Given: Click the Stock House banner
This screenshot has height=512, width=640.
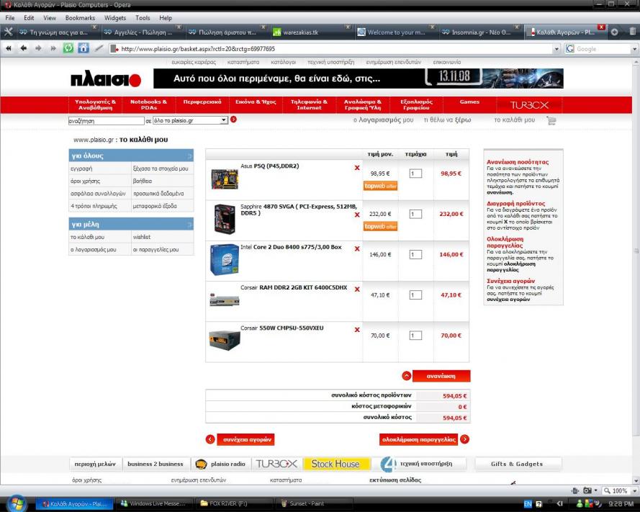Looking at the screenshot, I should pyautogui.click(x=336, y=464).
